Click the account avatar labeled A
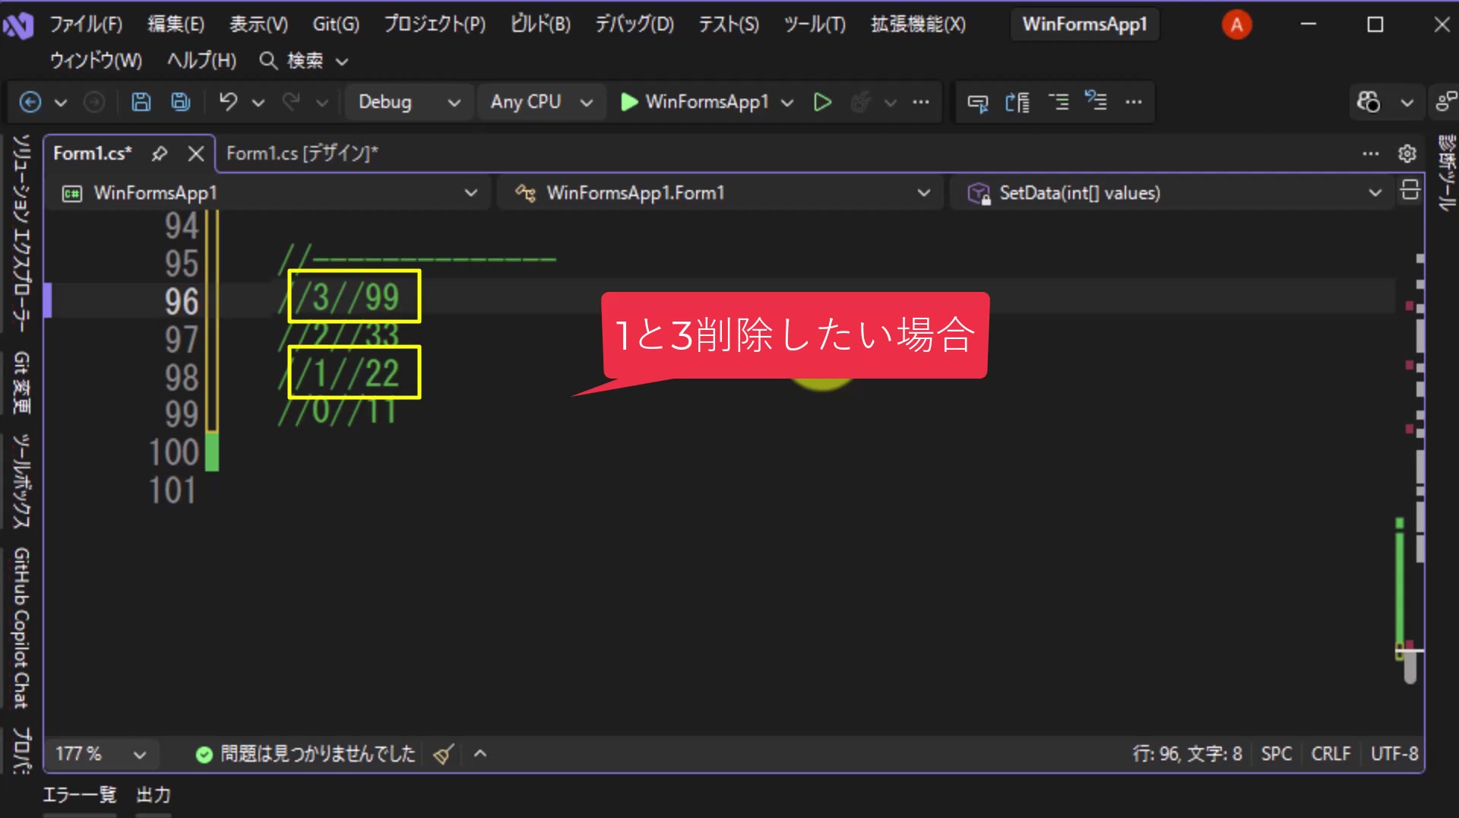This screenshot has width=1459, height=818. tap(1236, 25)
